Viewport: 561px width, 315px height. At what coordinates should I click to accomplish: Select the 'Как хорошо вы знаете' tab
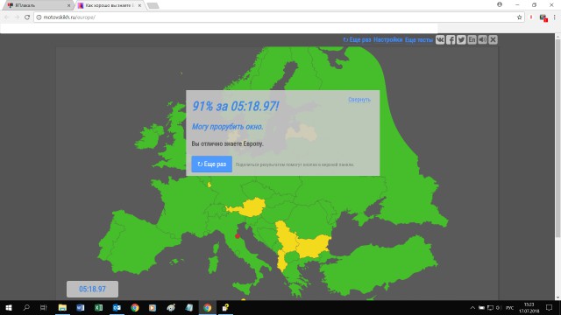click(x=109, y=5)
